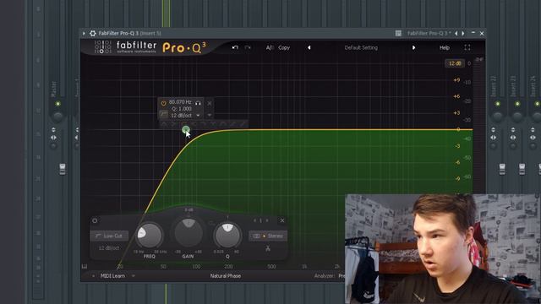This screenshot has height=304, width=541.
Task: Open the 12 dB/oct slope selector below Low Cut
Action: [109, 248]
